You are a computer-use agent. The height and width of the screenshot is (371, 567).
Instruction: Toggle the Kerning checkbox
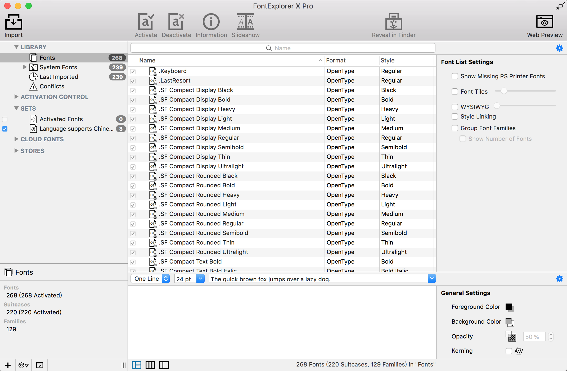coord(508,351)
